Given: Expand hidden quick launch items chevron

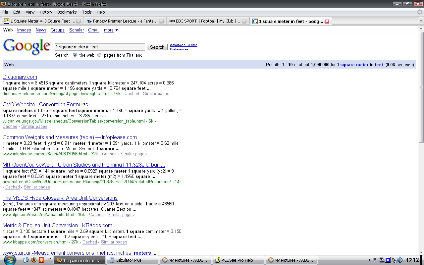Looking at the screenshot, I should click(49, 259).
